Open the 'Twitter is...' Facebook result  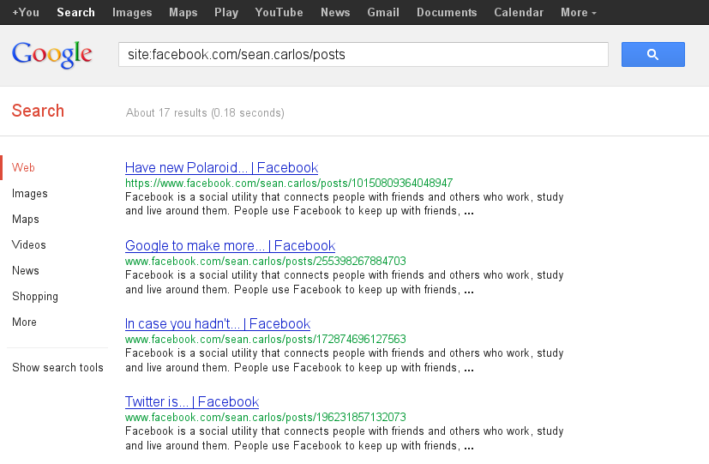(x=191, y=402)
